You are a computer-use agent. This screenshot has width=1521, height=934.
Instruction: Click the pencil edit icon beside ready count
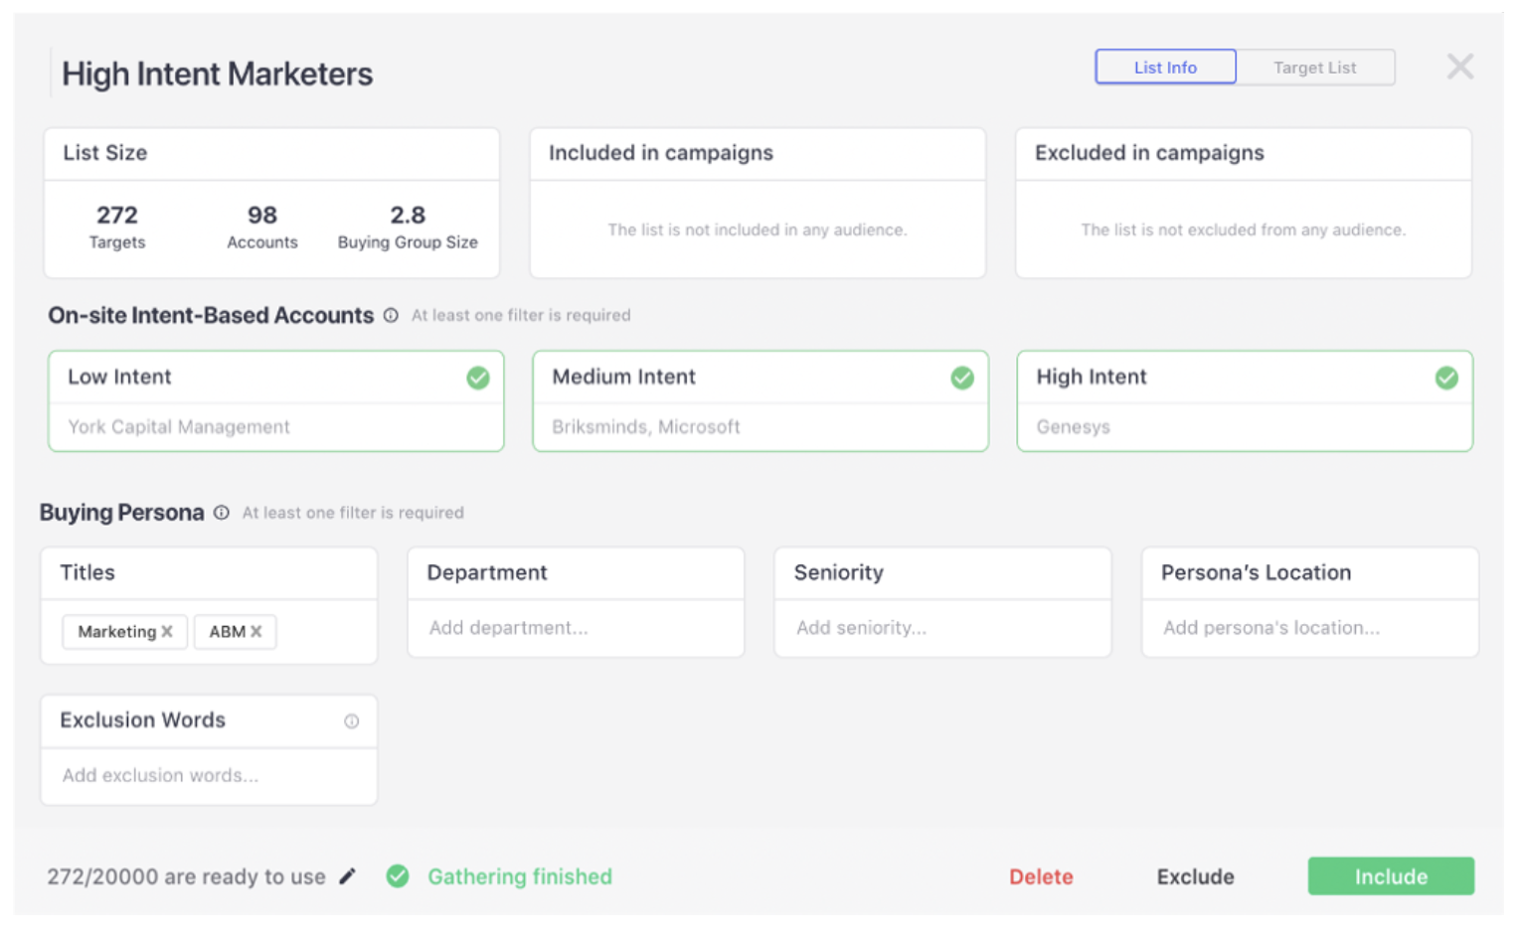pyautogui.click(x=347, y=876)
